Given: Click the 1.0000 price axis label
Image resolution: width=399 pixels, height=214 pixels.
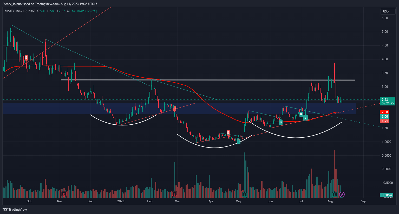Looking at the screenshot, I should (386, 142).
